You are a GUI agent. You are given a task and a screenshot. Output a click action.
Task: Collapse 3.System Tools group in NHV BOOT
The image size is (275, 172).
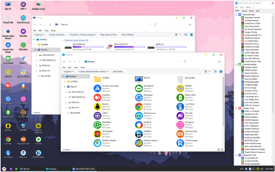click(236, 108)
